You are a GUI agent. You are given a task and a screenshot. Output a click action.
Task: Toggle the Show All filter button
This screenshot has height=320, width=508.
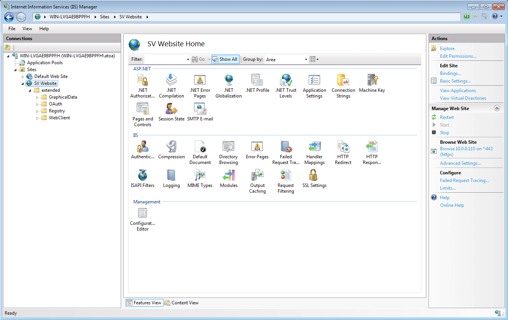(225, 59)
